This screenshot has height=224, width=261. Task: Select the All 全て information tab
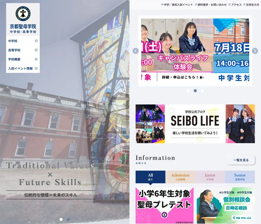[x=151, y=177]
